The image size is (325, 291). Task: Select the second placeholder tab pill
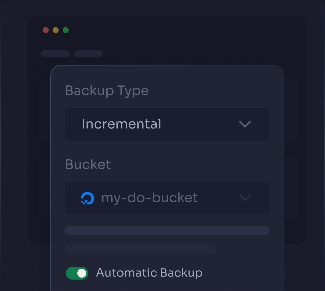point(88,54)
